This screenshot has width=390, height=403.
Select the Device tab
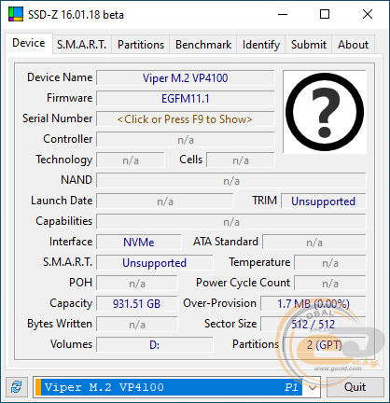[x=29, y=43]
